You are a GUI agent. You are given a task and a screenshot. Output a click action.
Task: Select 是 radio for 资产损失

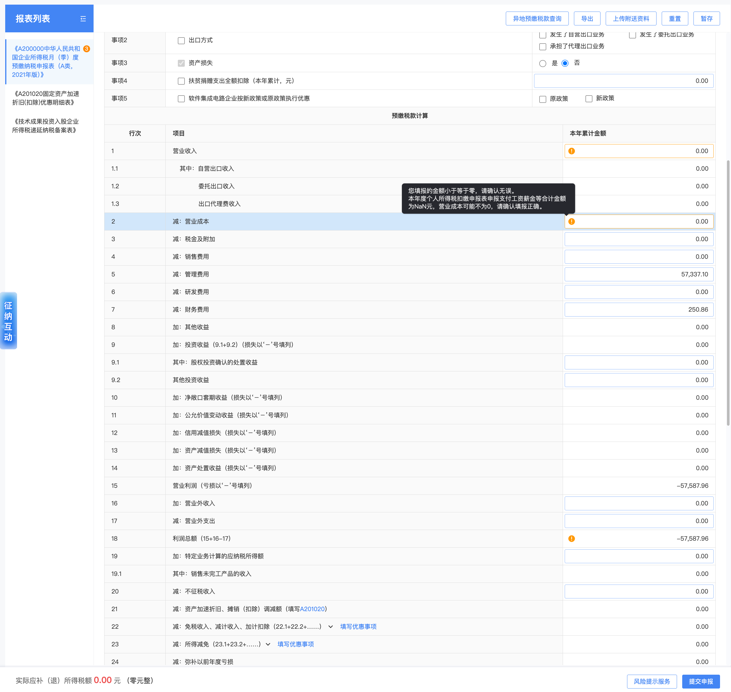[543, 64]
